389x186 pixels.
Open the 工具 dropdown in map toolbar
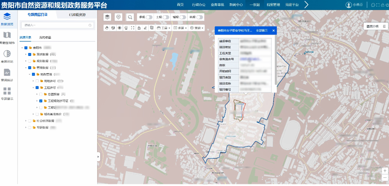164,28
